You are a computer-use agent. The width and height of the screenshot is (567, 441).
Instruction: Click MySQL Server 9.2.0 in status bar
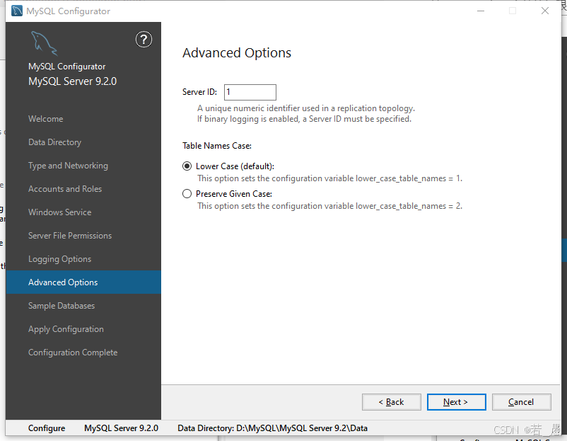click(x=121, y=428)
